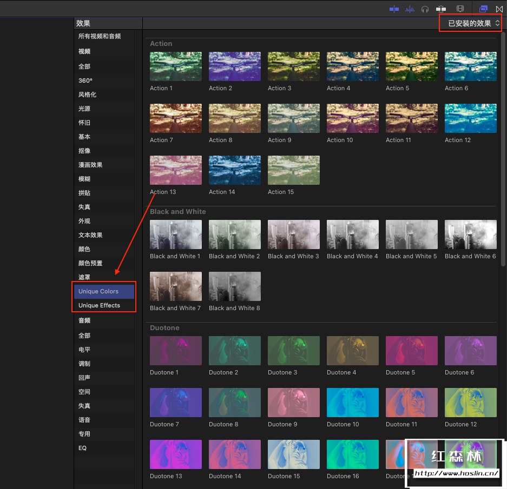Toggle the headphones solo icon
The image size is (507, 489).
(425, 9)
